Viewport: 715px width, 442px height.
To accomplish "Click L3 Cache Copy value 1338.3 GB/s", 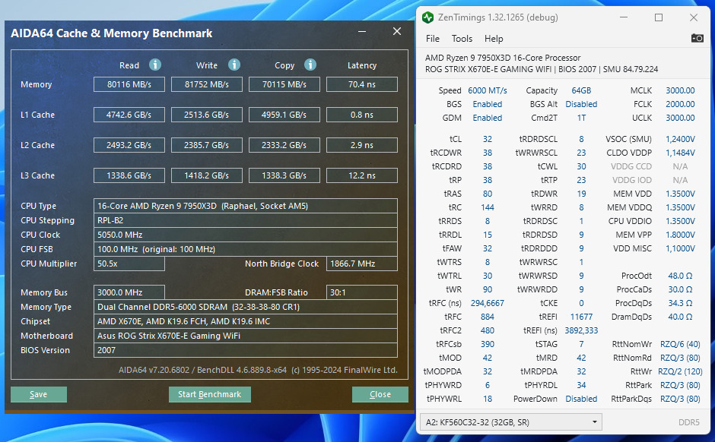I will point(284,175).
